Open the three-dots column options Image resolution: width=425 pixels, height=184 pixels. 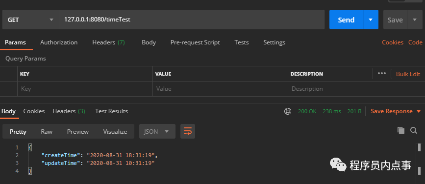pyautogui.click(x=382, y=73)
